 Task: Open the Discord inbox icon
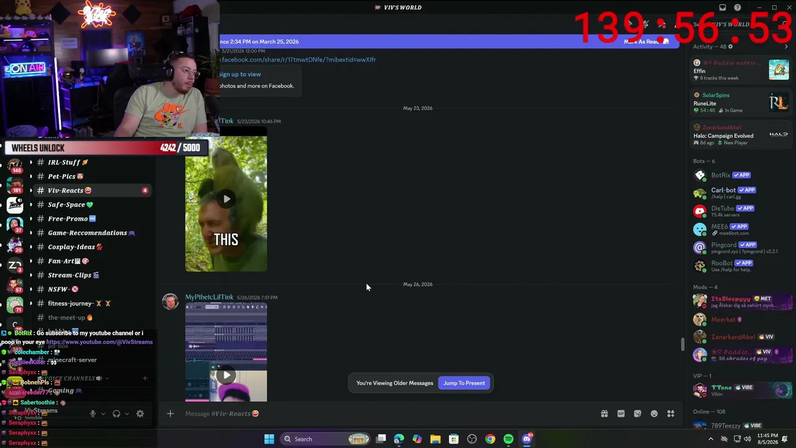(x=723, y=7)
